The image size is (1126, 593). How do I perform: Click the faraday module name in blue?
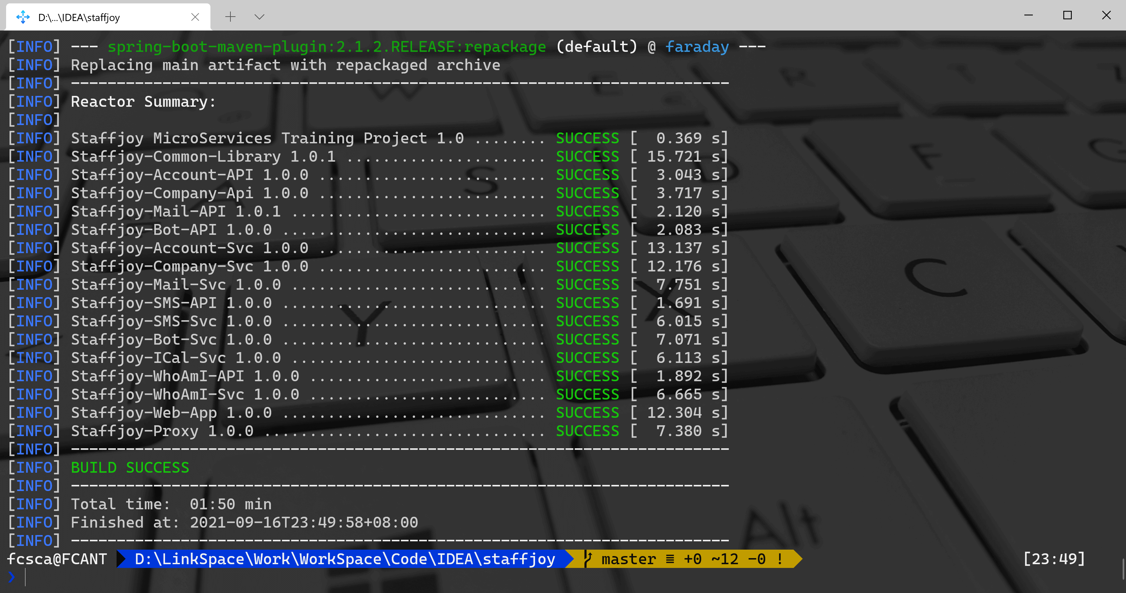(697, 47)
